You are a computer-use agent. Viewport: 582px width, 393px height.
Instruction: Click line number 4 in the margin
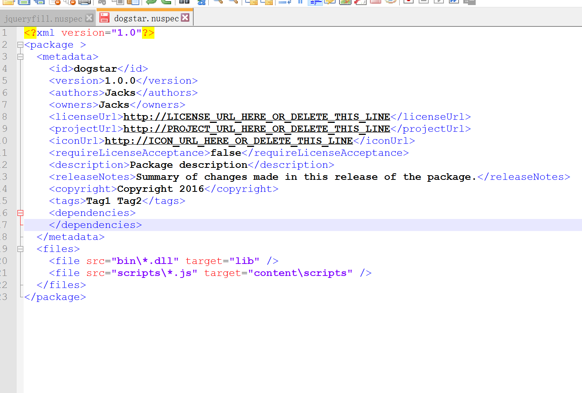pyautogui.click(x=5, y=69)
